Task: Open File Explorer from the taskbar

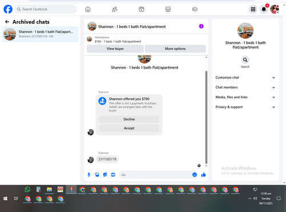Action: 49,190
